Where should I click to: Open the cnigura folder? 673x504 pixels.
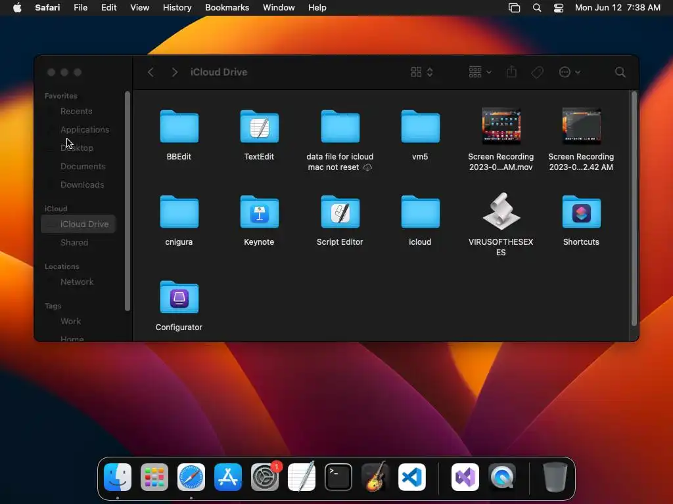(x=179, y=211)
